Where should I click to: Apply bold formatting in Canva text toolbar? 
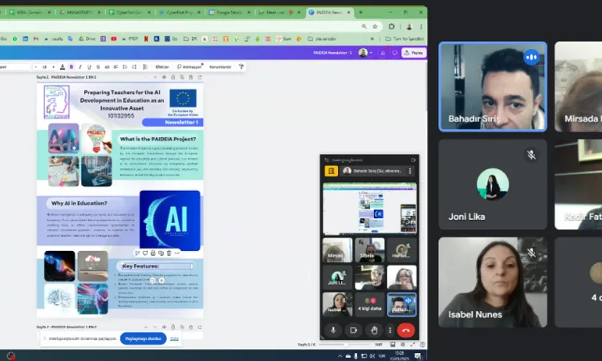pos(71,67)
